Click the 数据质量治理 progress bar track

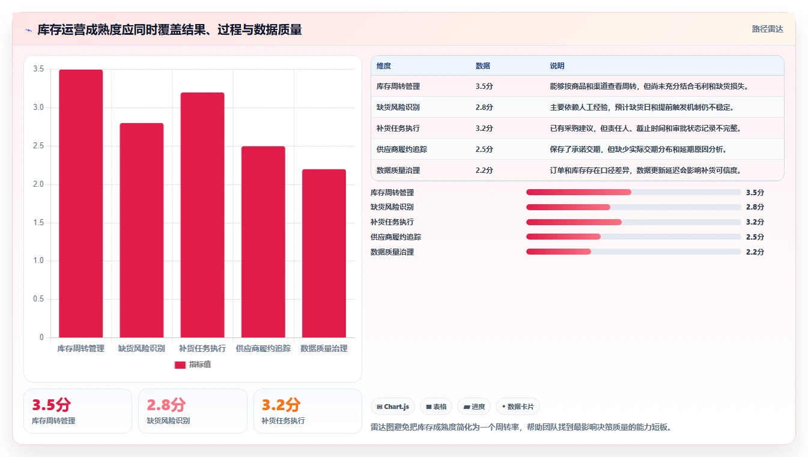[633, 252]
